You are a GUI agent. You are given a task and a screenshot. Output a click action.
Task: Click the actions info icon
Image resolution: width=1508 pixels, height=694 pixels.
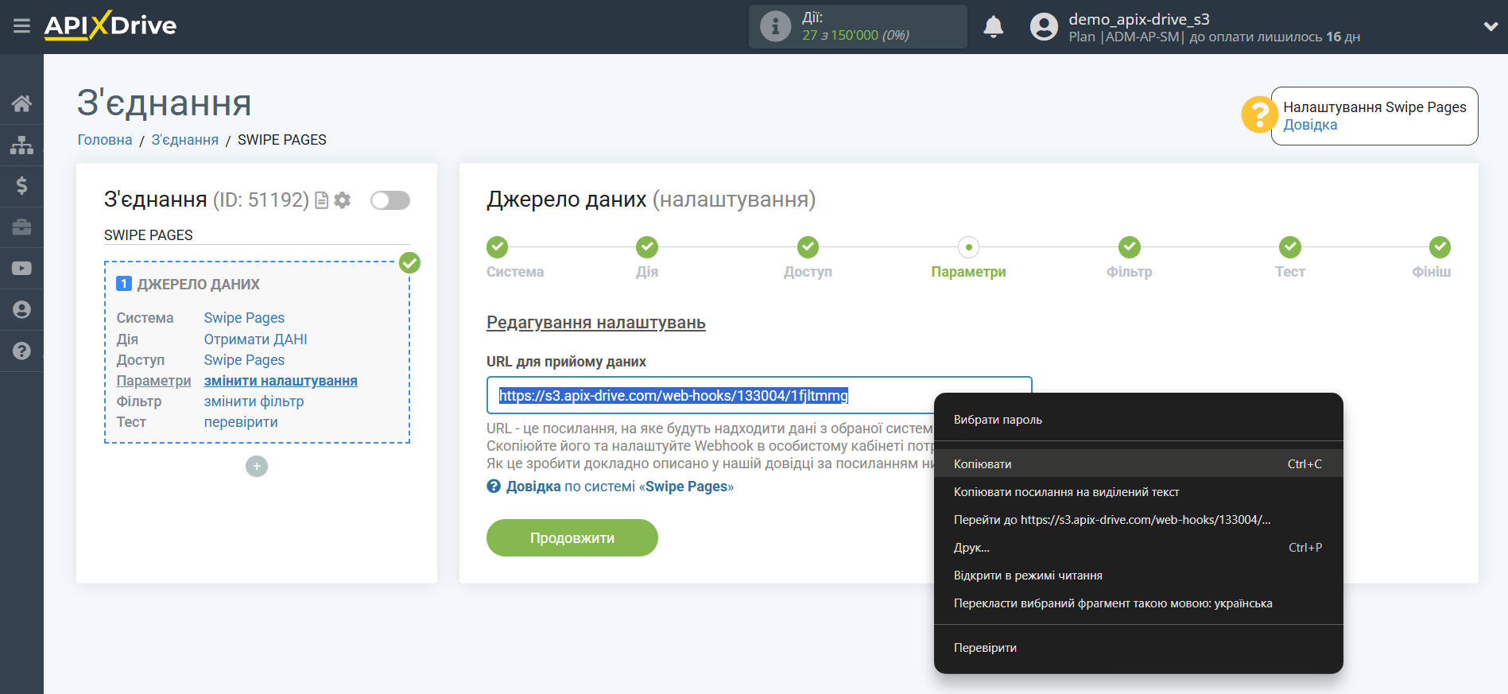tap(775, 26)
